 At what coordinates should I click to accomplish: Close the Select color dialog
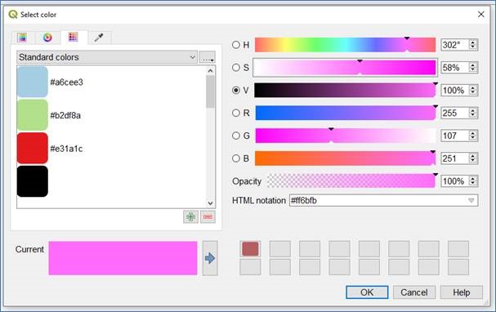[x=480, y=15]
